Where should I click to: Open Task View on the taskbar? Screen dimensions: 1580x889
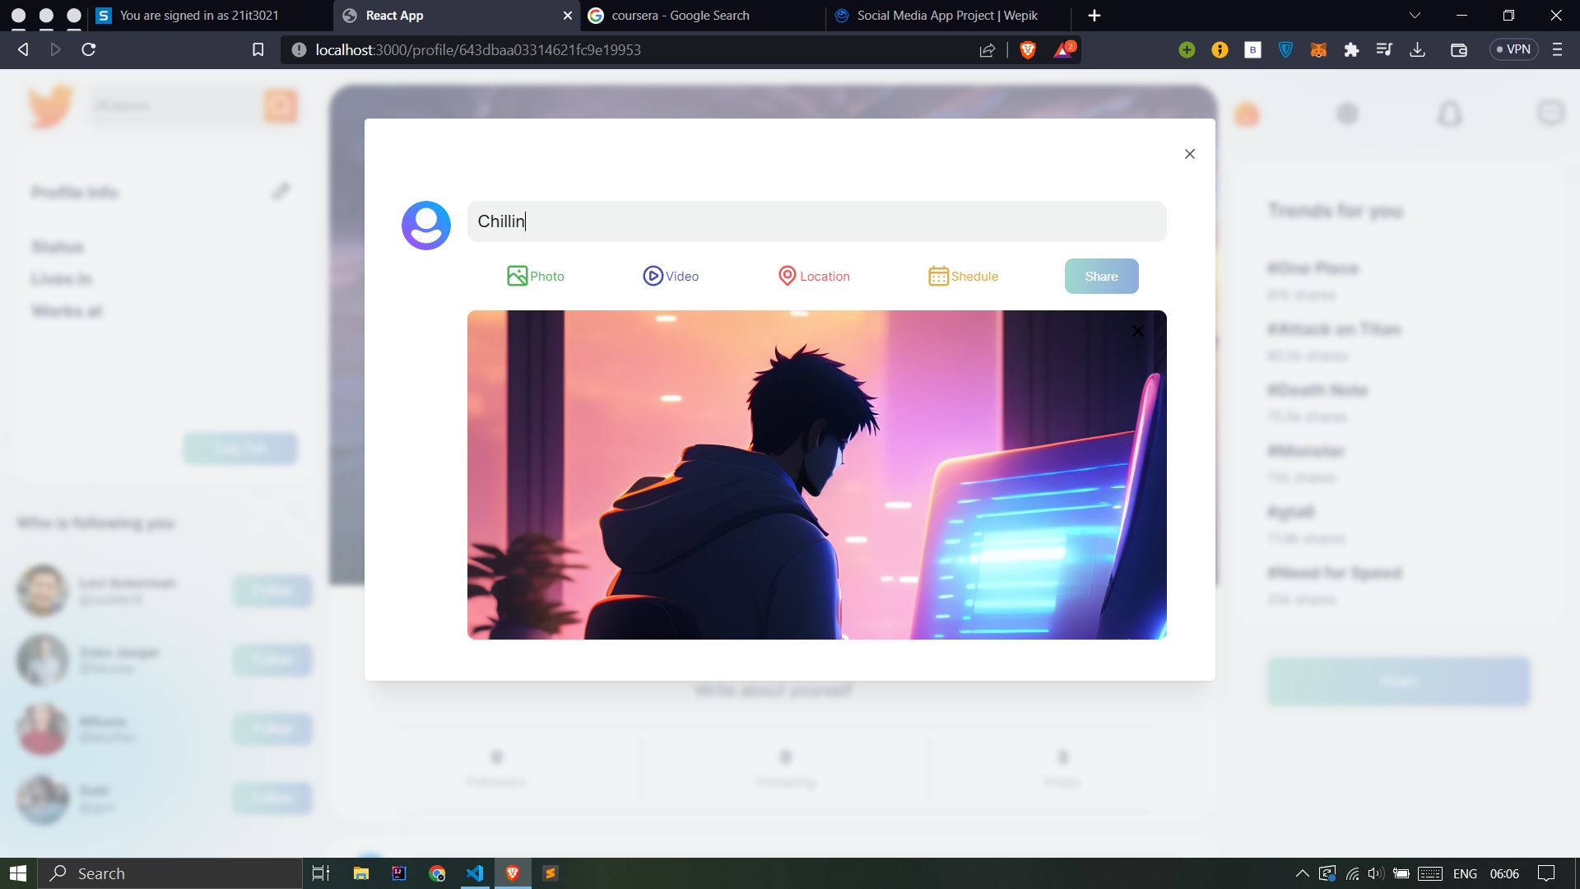pos(321,873)
